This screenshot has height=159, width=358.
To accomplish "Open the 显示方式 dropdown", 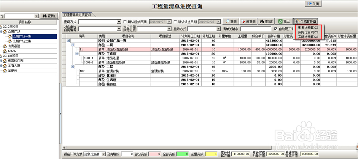I will click(x=218, y=29).
